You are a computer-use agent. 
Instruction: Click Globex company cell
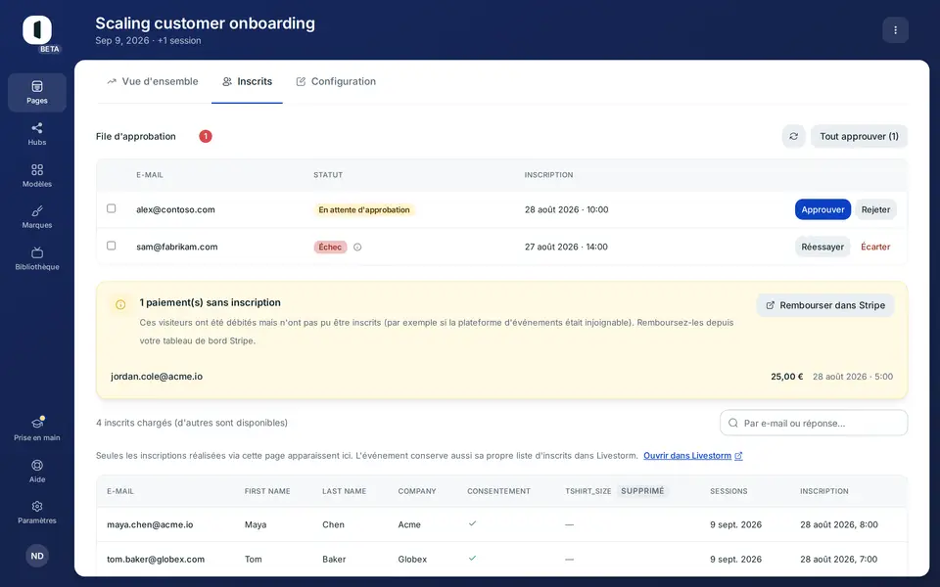pyautogui.click(x=412, y=560)
